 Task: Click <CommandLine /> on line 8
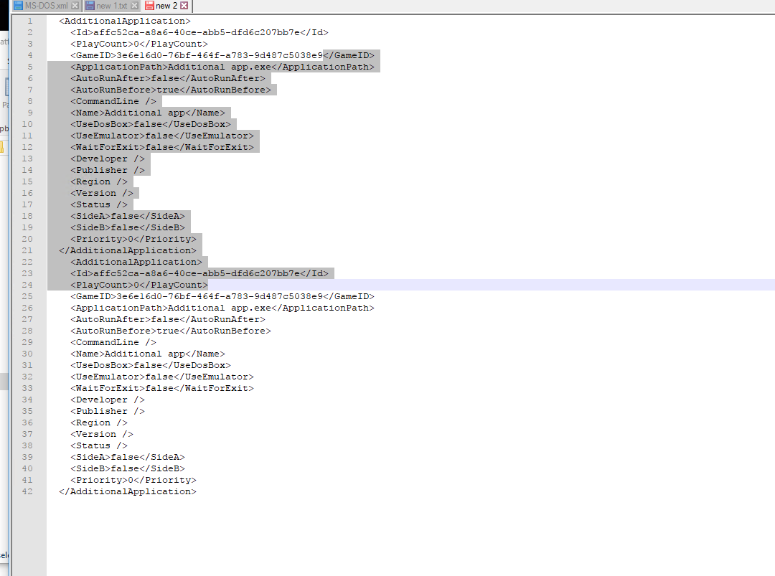point(113,101)
